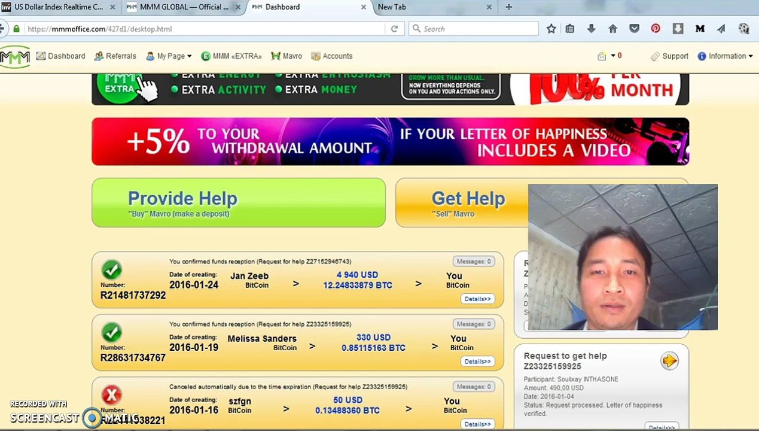Screen dimensions: 759x431
Task: Switch to US Dollar Index Realtime tab
Action: 59,7
